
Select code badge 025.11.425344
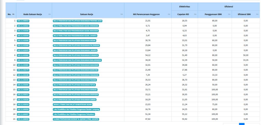coord(23,36)
